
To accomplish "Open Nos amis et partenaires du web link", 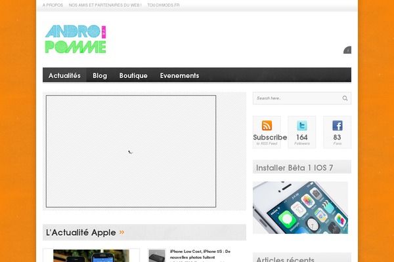I will point(105,5).
